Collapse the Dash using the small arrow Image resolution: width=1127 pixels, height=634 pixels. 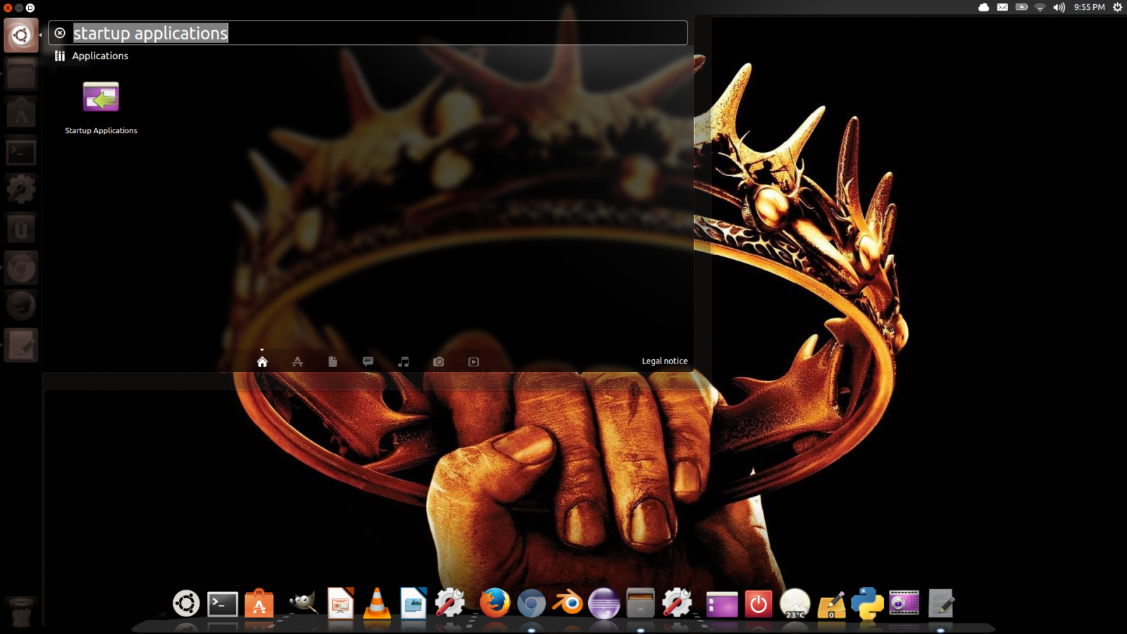click(x=262, y=349)
